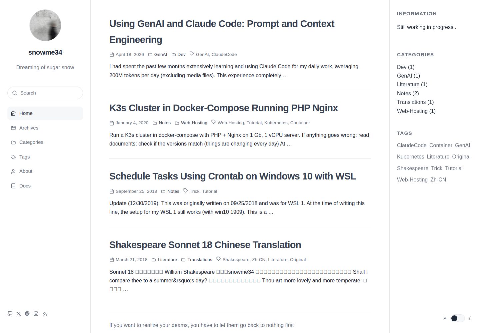The width and height of the screenshot is (480, 333).
Task: Open the X (Twitter) social icon
Action: click(x=19, y=314)
